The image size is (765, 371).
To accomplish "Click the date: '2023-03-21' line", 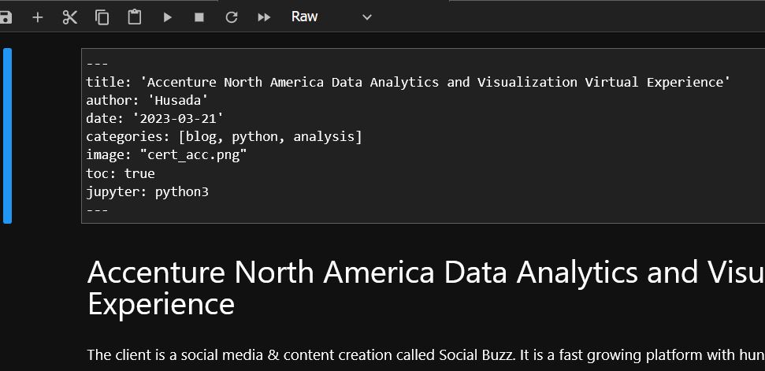I will coord(154,118).
